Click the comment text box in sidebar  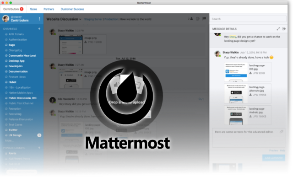[x=249, y=138]
